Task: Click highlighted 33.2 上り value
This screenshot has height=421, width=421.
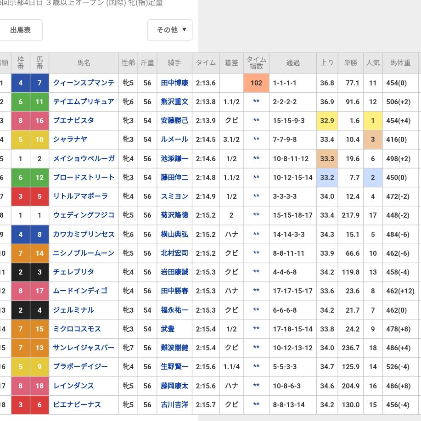Action: pyautogui.click(x=327, y=178)
